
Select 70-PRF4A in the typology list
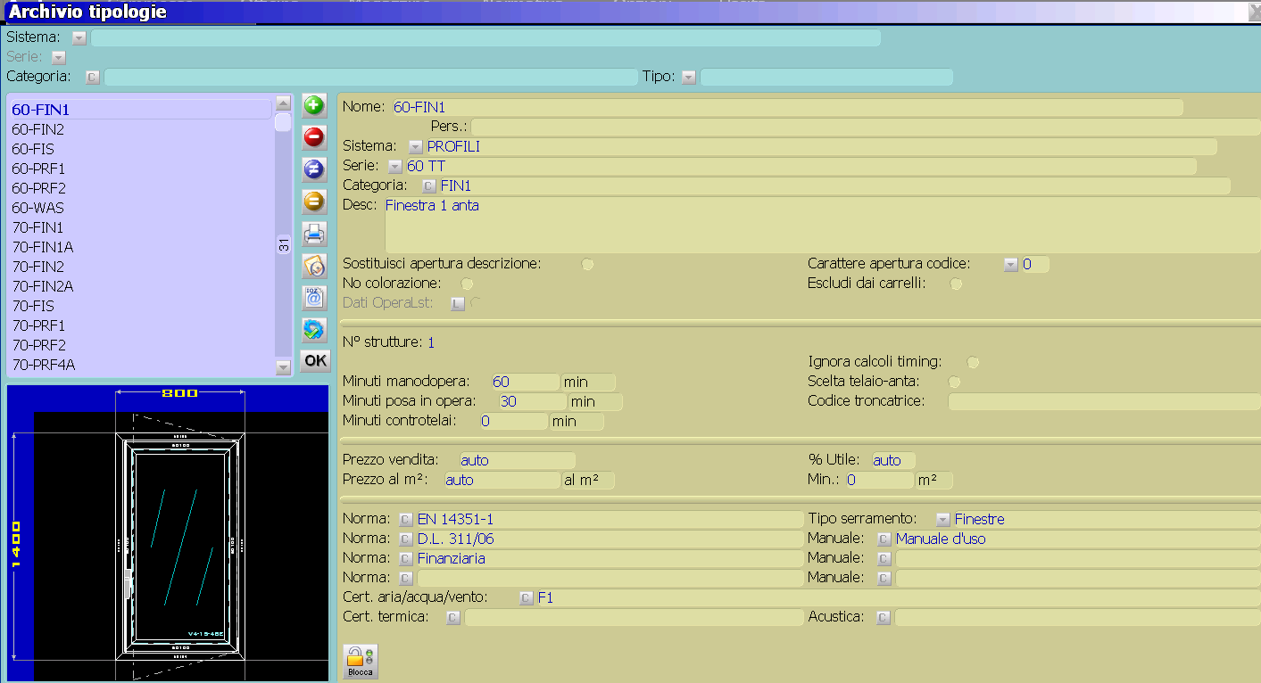point(140,365)
